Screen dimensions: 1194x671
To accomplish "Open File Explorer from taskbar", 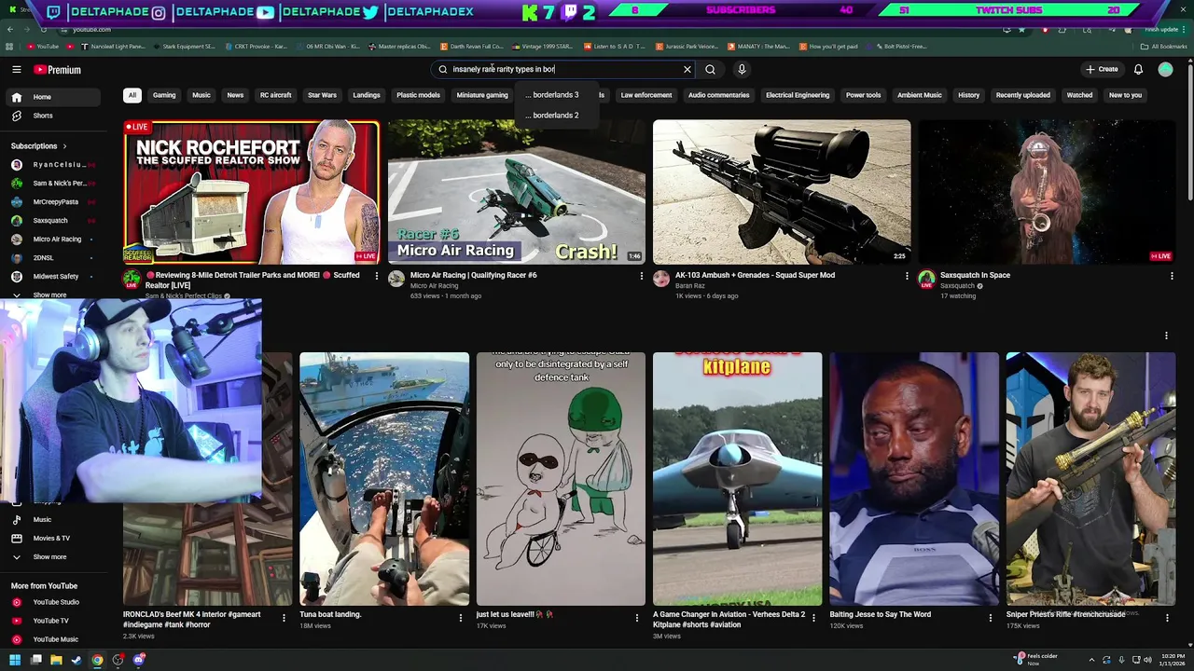I will 56,660.
